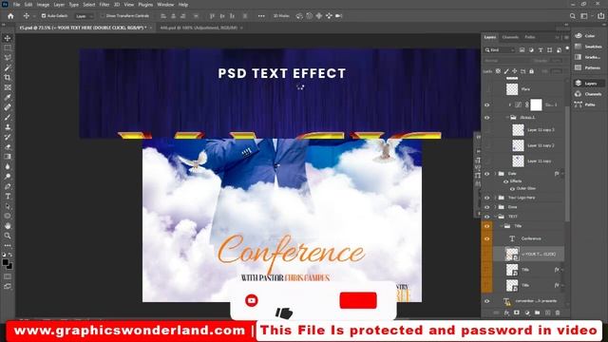Click the white layer mask thumbnail

(x=536, y=104)
